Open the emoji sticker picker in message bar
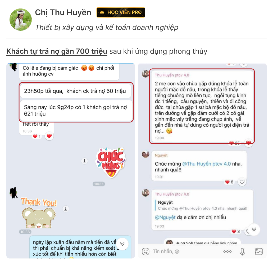This screenshot has height=265, width=273. click(x=145, y=251)
